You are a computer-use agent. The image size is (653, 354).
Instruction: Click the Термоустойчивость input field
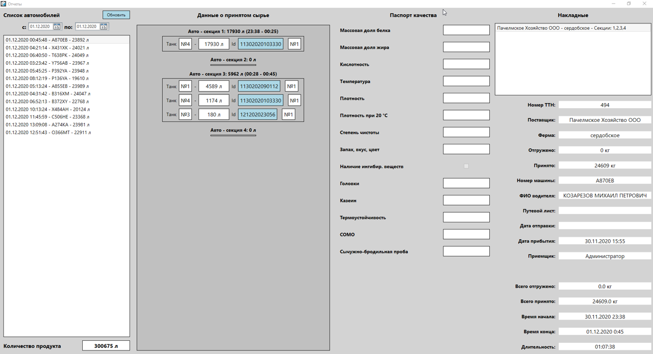pyautogui.click(x=466, y=217)
